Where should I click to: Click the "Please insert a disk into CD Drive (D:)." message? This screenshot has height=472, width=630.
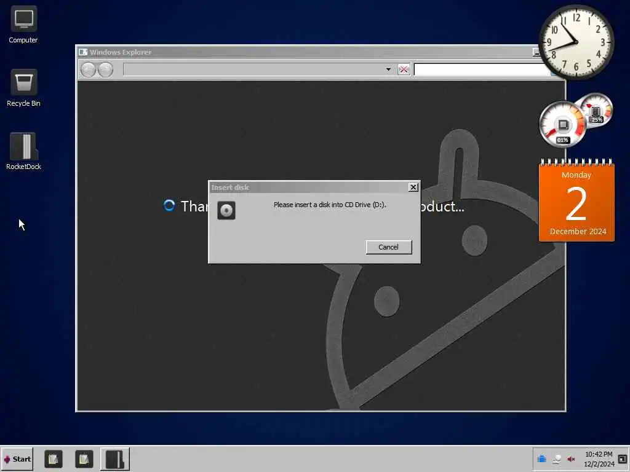coord(330,205)
